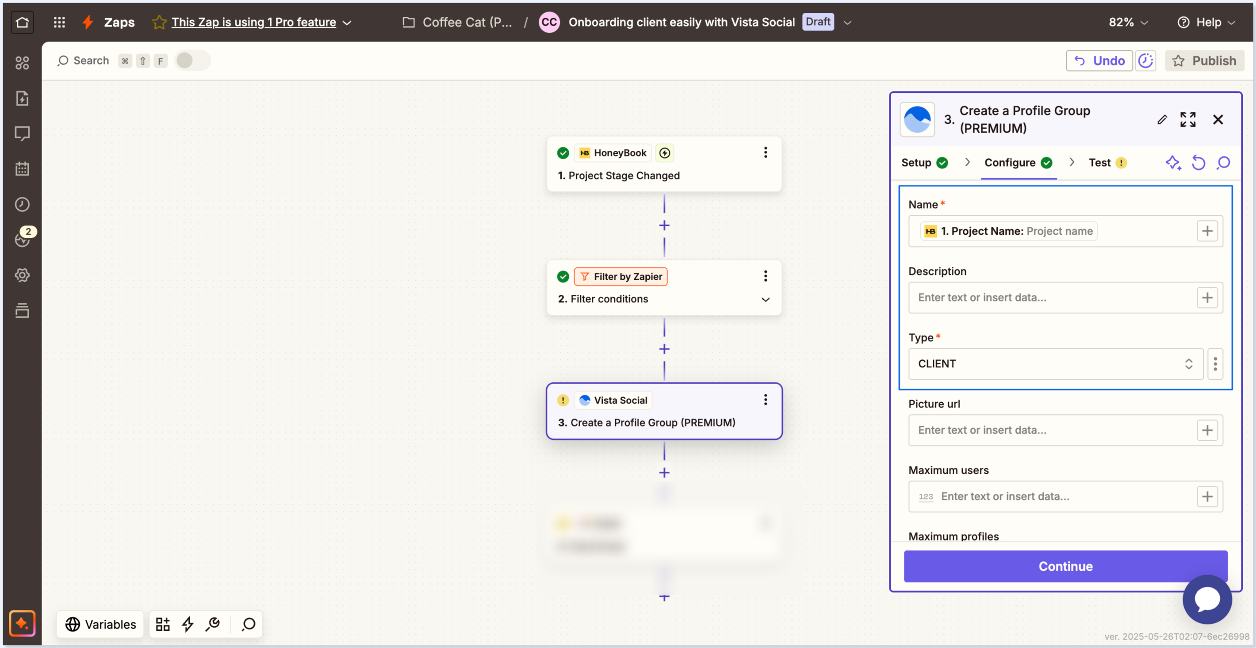Viewport: 1256px width, 648px height.
Task: Expand the Pro feature dropdown arrow
Action: 347,23
